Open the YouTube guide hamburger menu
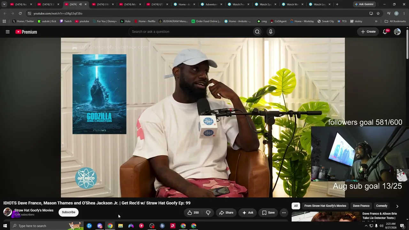The height and width of the screenshot is (230, 409). [8, 32]
